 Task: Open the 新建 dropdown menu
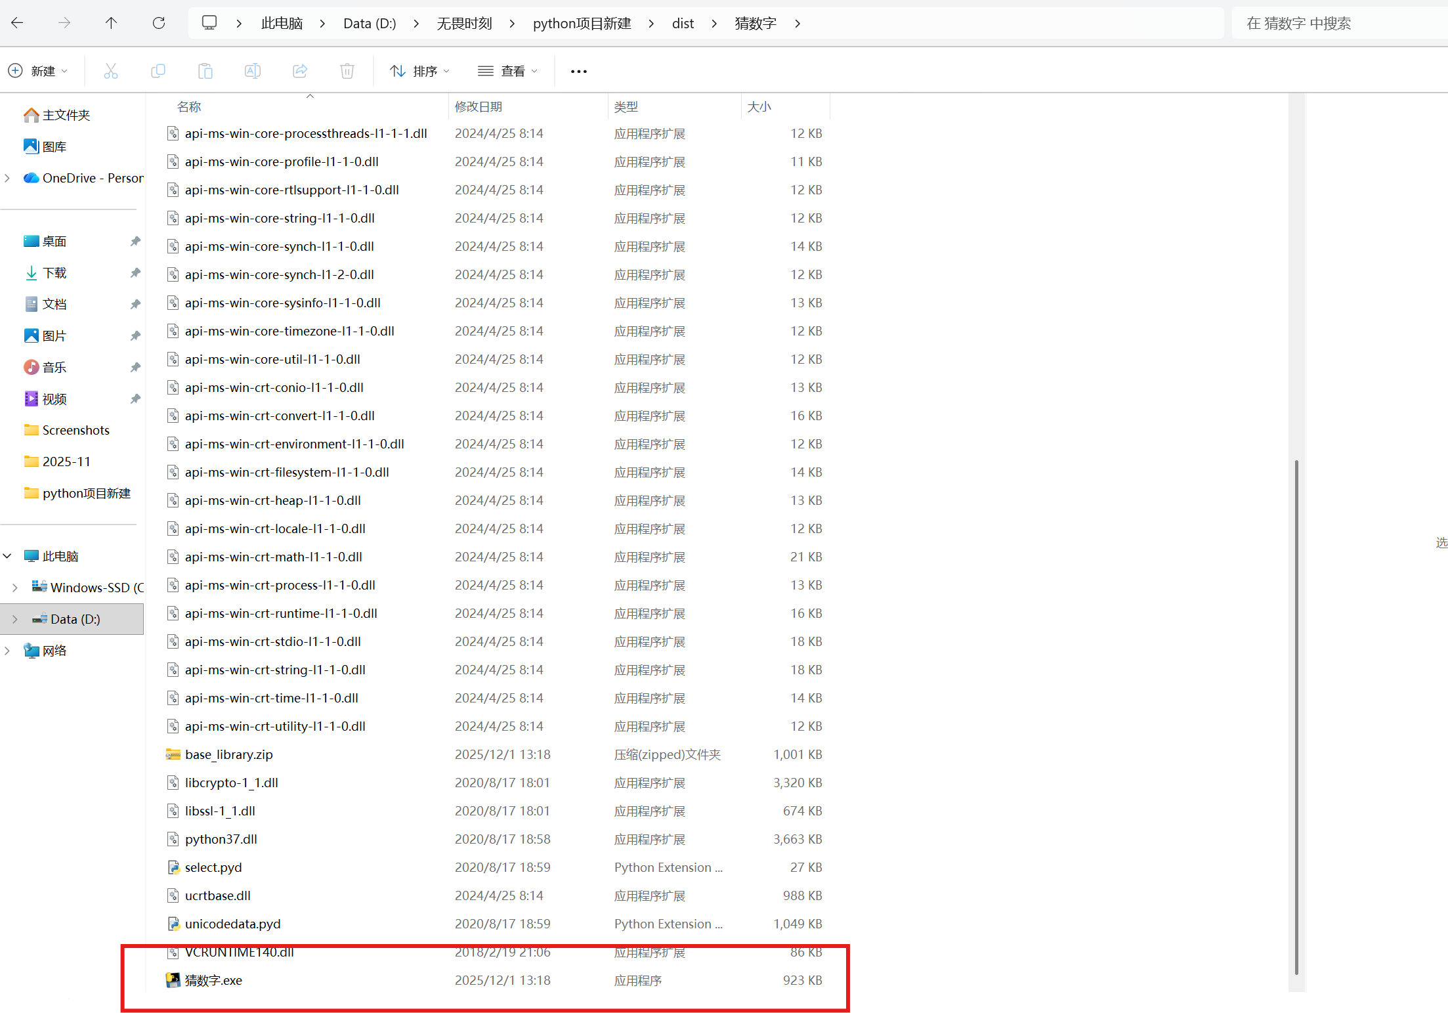38,71
